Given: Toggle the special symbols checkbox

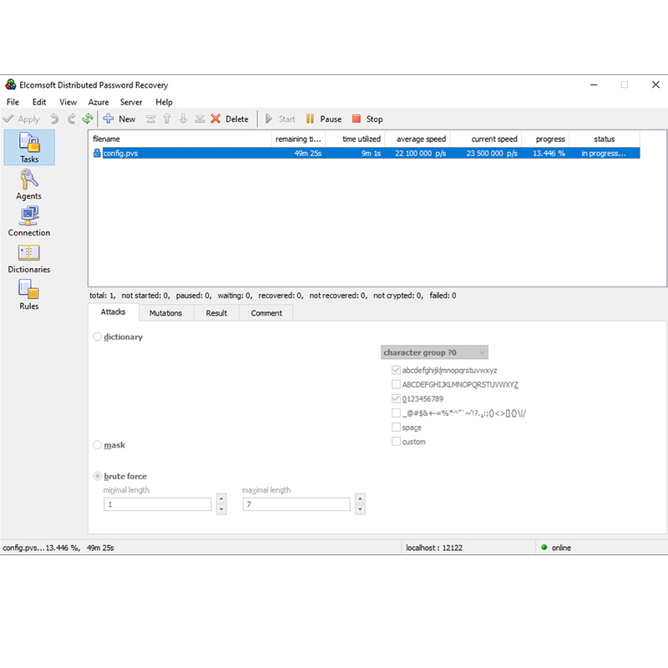Looking at the screenshot, I should (x=396, y=412).
